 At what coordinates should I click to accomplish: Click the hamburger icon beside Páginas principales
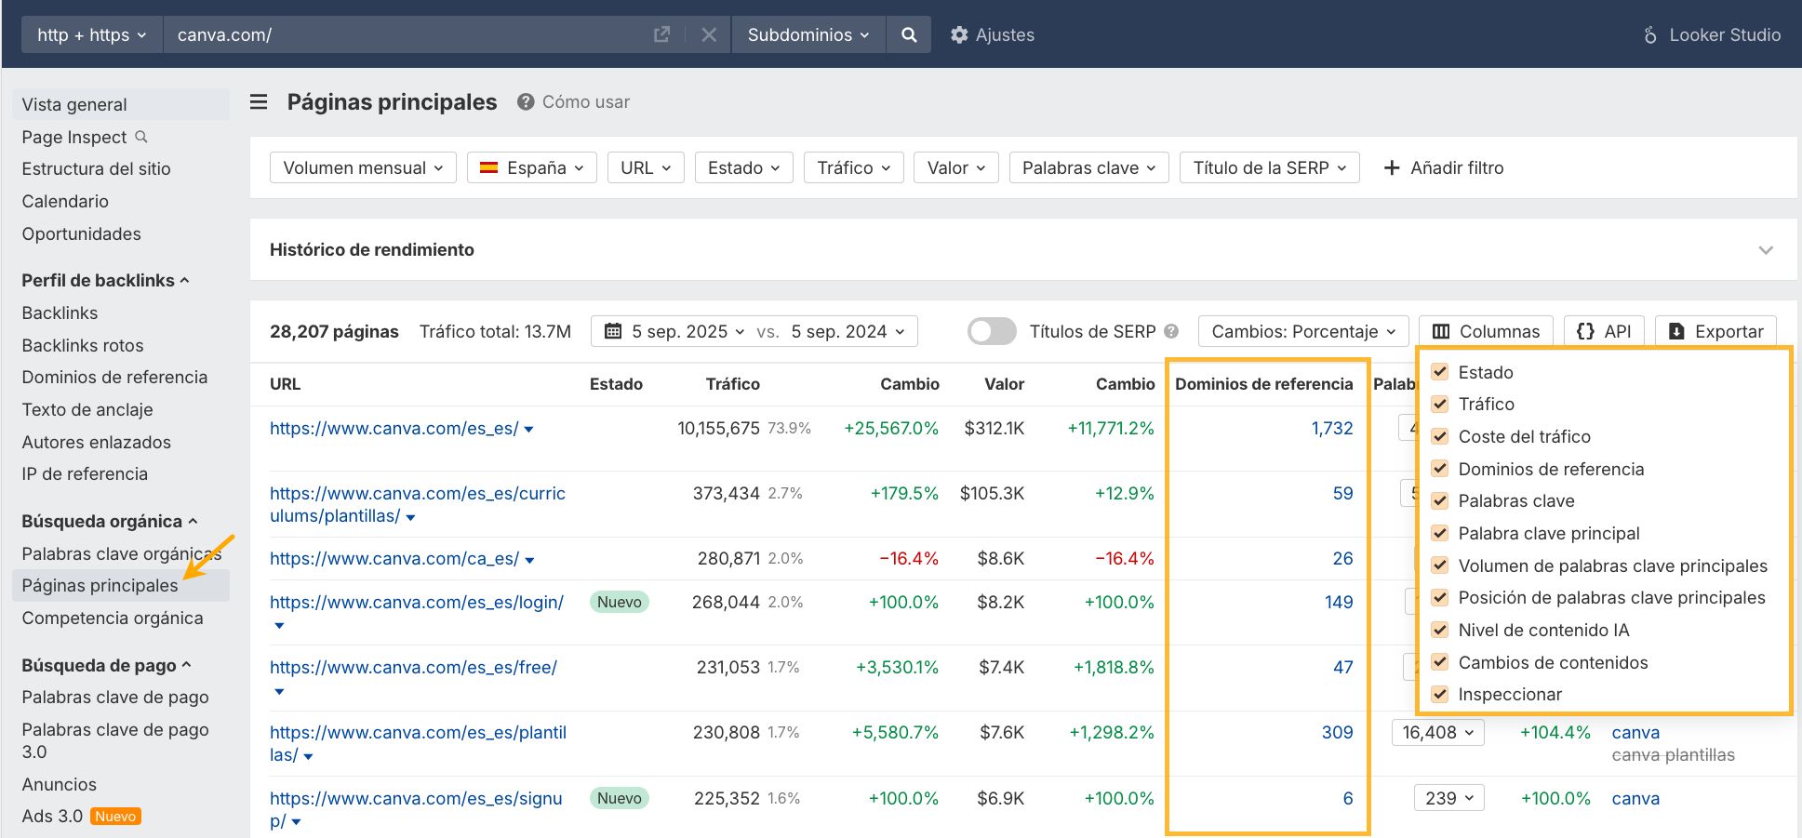point(258,102)
